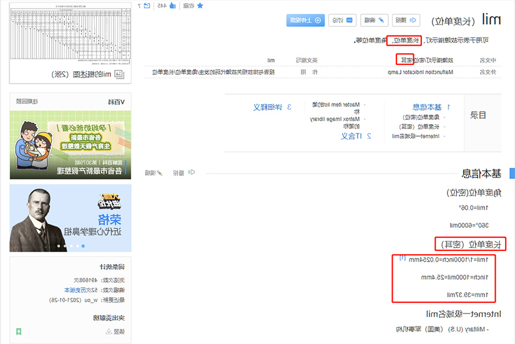This screenshot has height=344, width=515.
Task: Click the 编辑 edit button with pencil icon
Action: click(374, 21)
